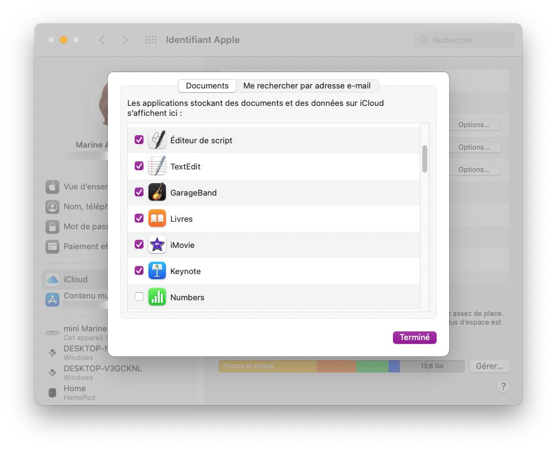The width and height of the screenshot is (557, 451).
Task: Click the Livres book icon
Action: 157,219
